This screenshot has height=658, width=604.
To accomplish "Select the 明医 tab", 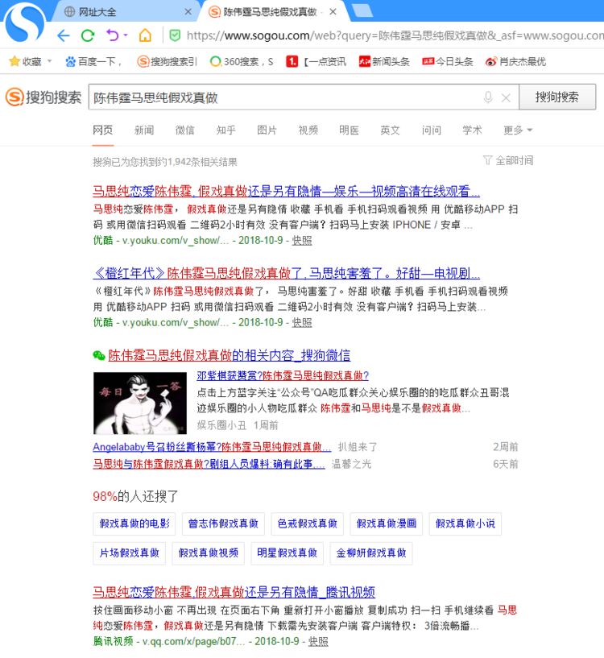I will [x=350, y=130].
